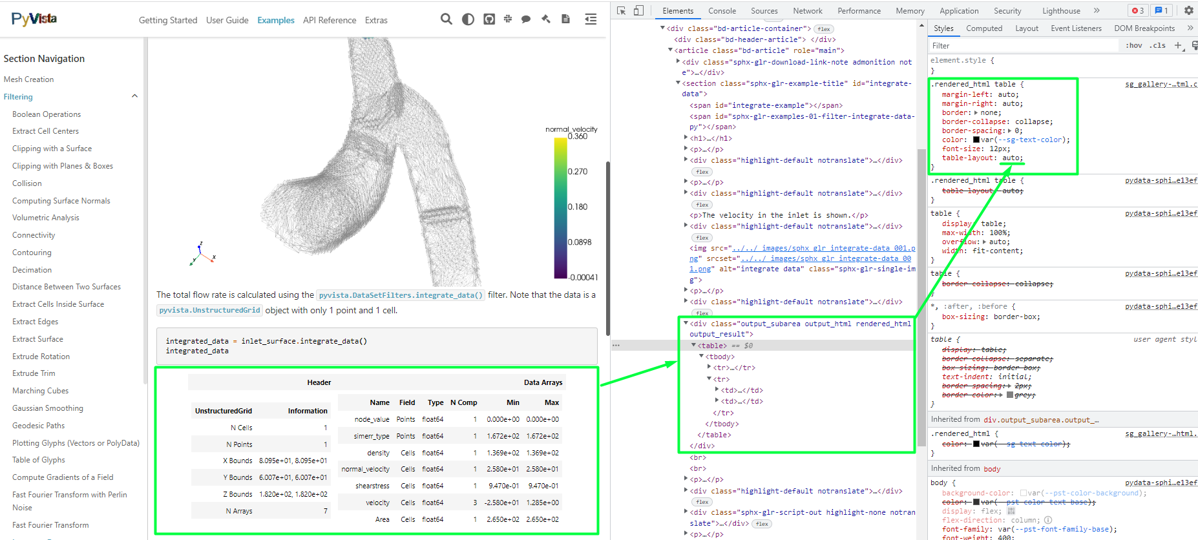Open Clipping with Planes & Boxes link
This screenshot has height=540, width=1198.
tap(63, 166)
